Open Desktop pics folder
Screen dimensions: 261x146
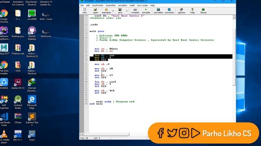point(18,32)
